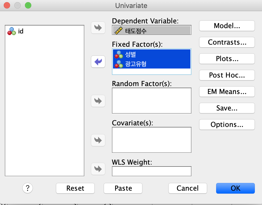Open the Model... dialog
262x205 pixels.
pyautogui.click(x=227, y=26)
